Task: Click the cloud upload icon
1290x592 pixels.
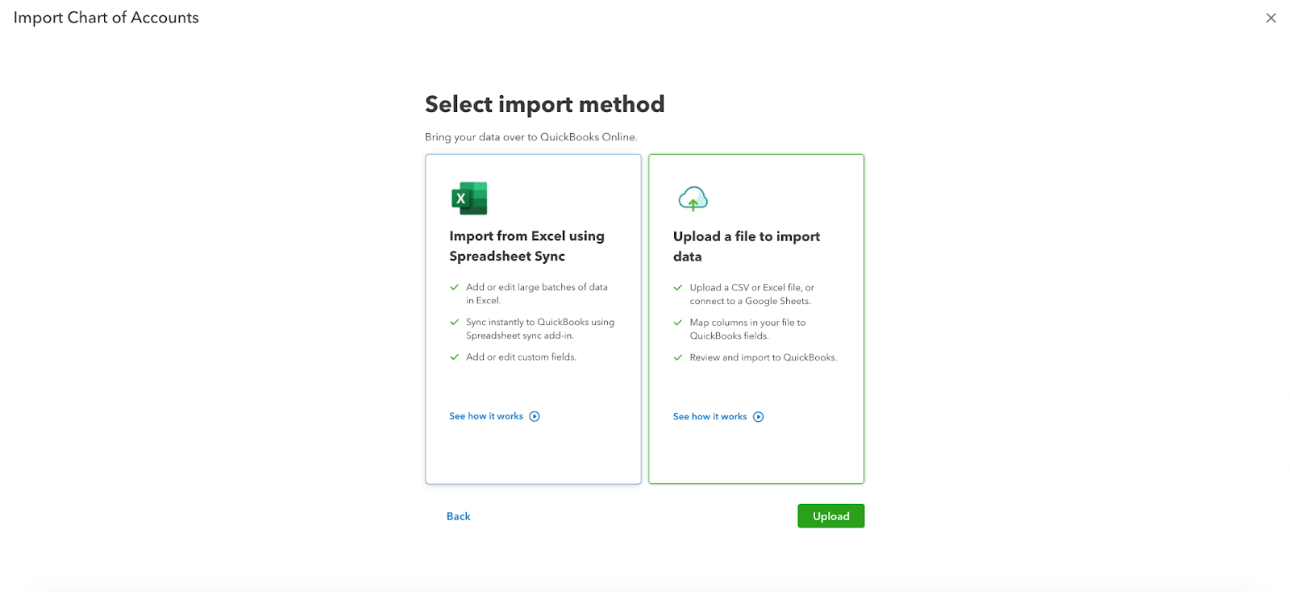Action: coord(693,198)
